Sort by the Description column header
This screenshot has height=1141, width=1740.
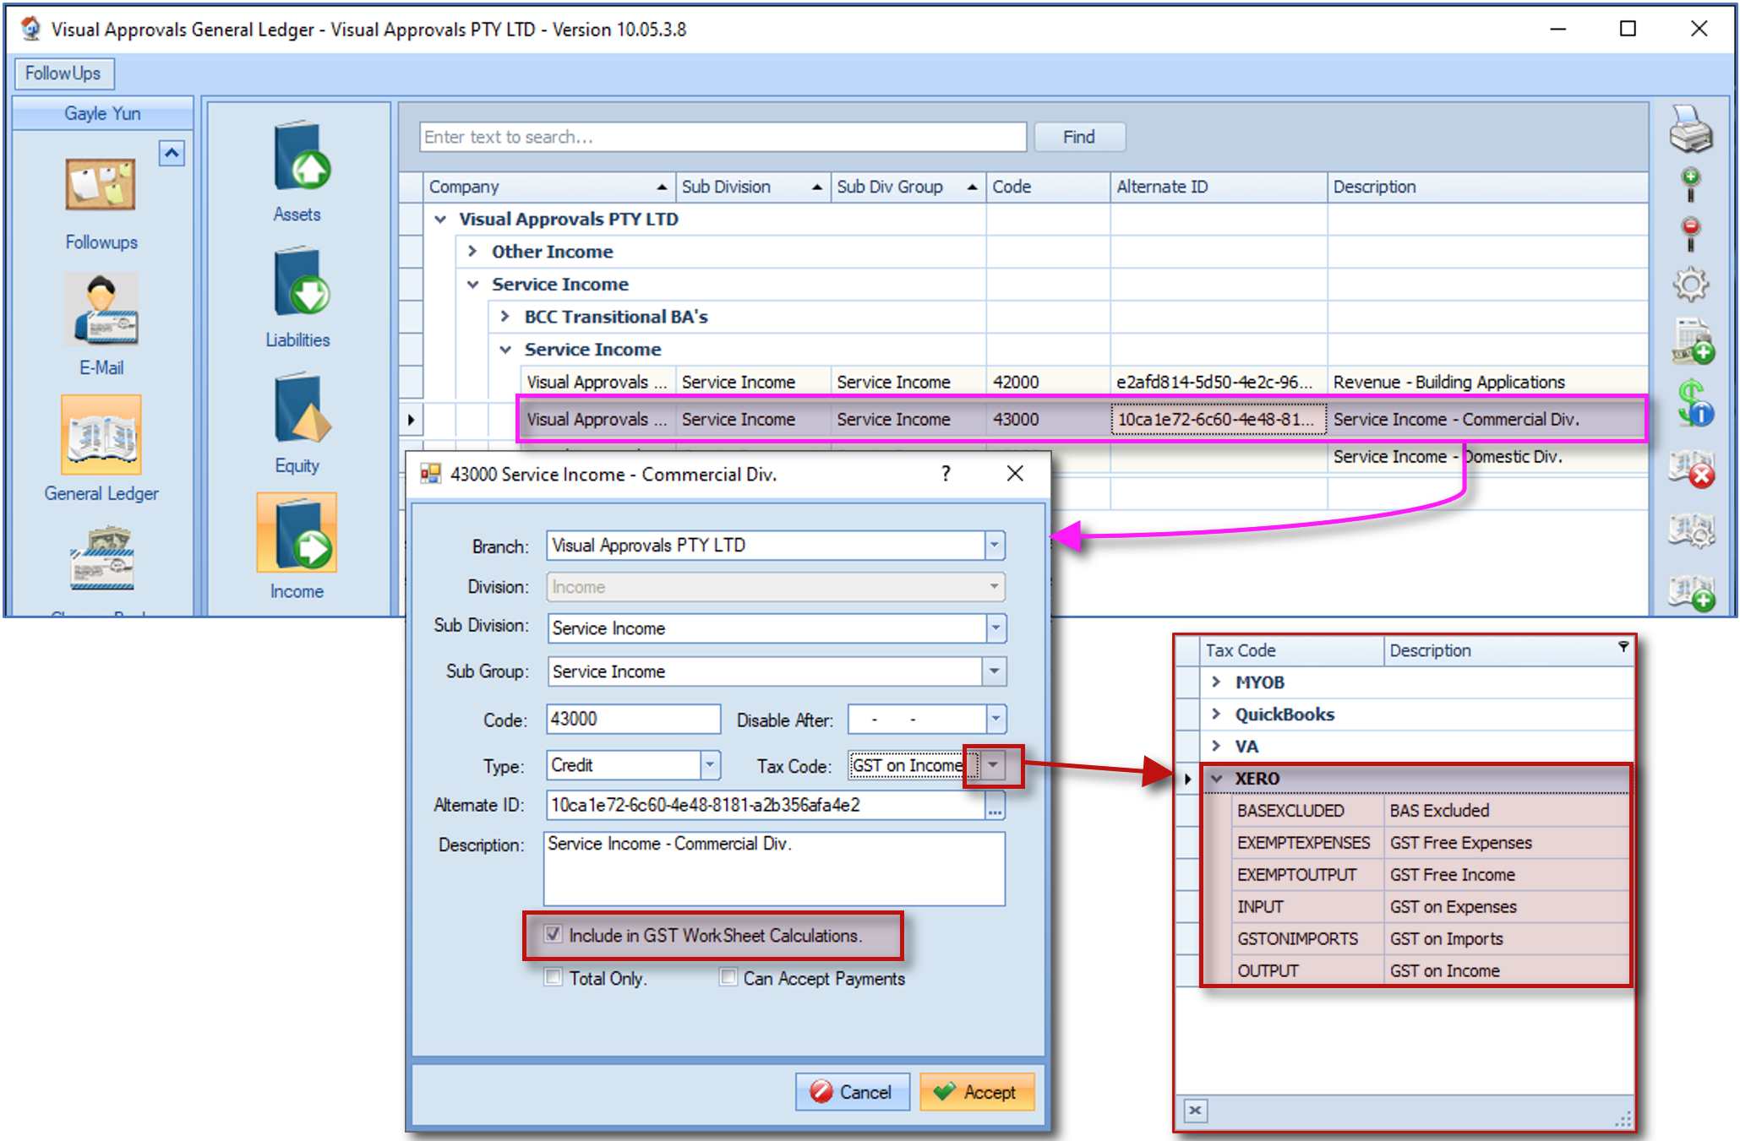[1487, 187]
